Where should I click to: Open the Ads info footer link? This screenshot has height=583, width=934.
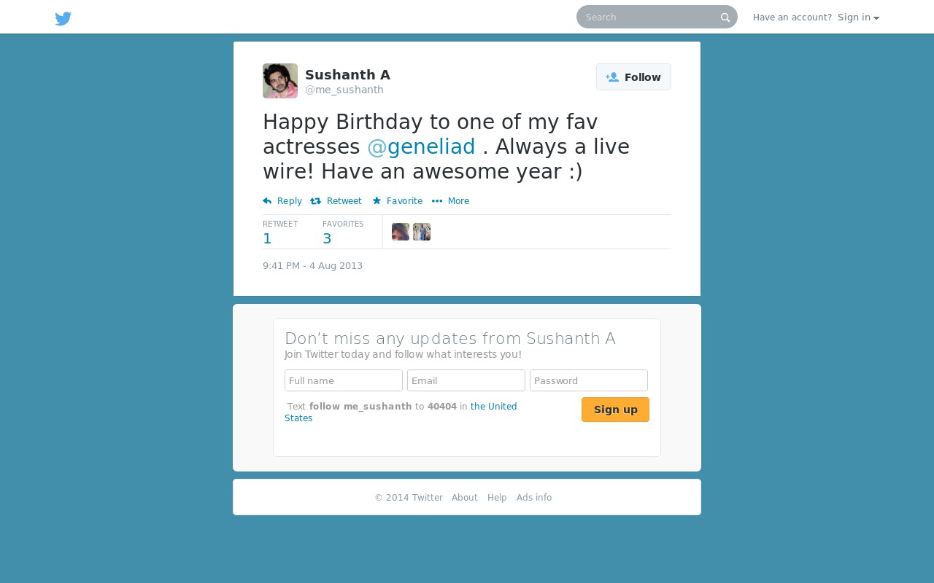(534, 498)
